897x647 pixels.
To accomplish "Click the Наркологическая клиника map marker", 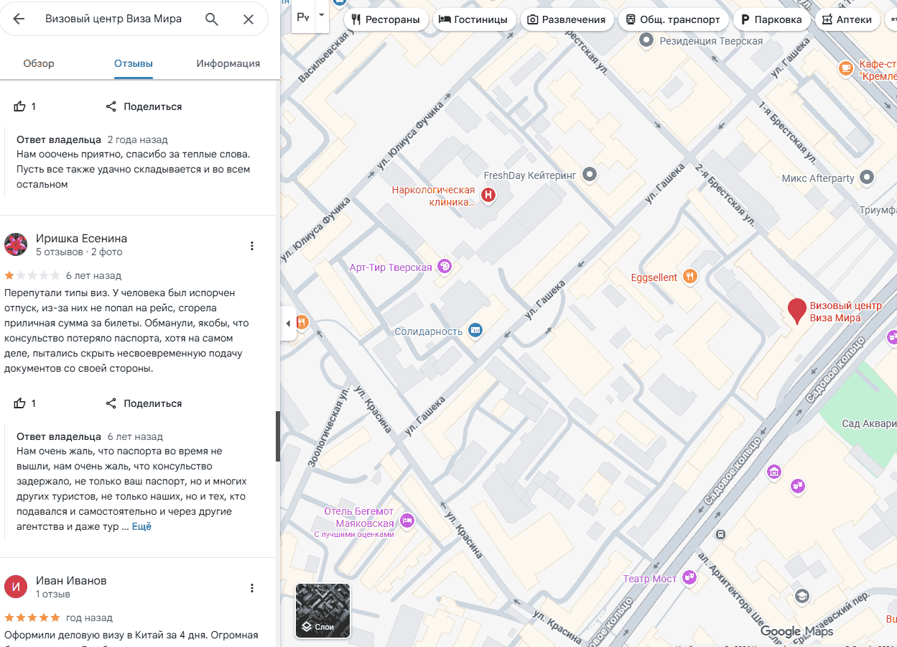I will [488, 195].
